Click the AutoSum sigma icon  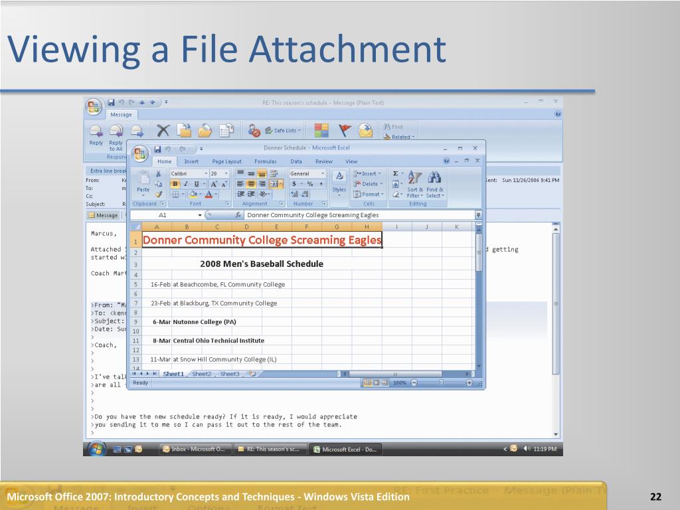coord(396,173)
